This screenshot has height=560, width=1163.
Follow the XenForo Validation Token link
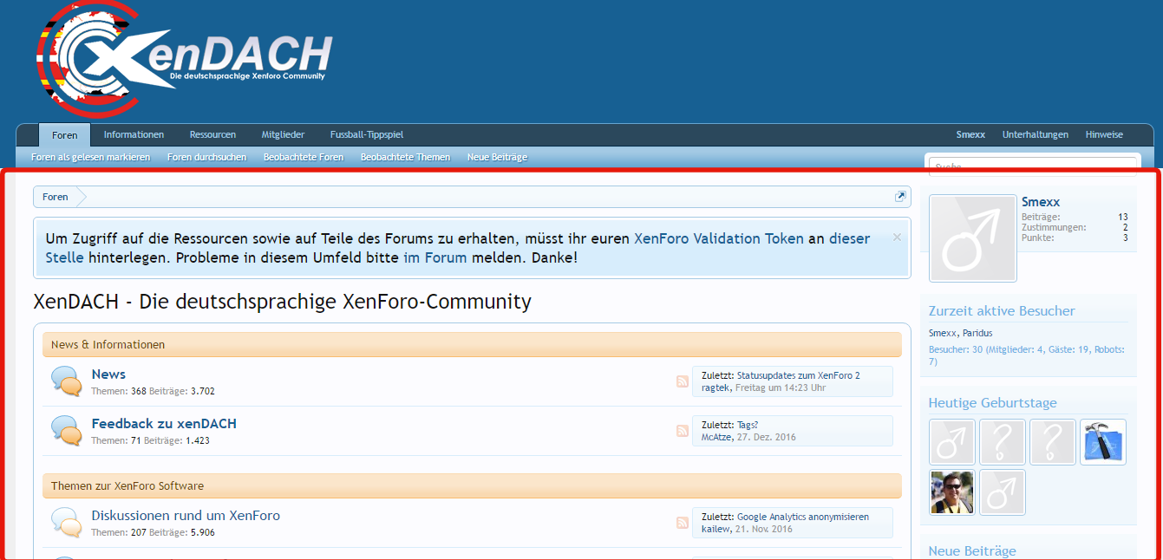(719, 238)
